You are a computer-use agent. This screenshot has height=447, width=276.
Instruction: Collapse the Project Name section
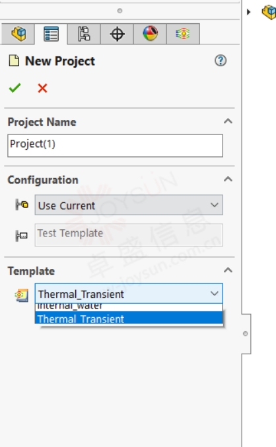pyautogui.click(x=228, y=121)
